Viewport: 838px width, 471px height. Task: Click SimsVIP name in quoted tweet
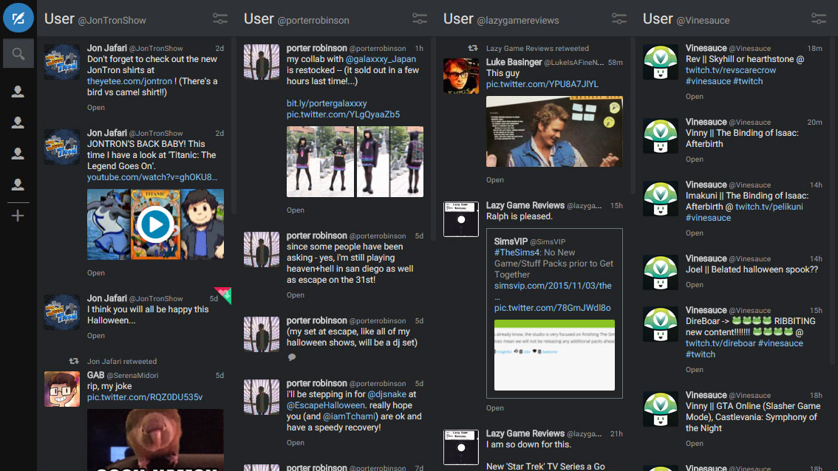click(x=511, y=241)
